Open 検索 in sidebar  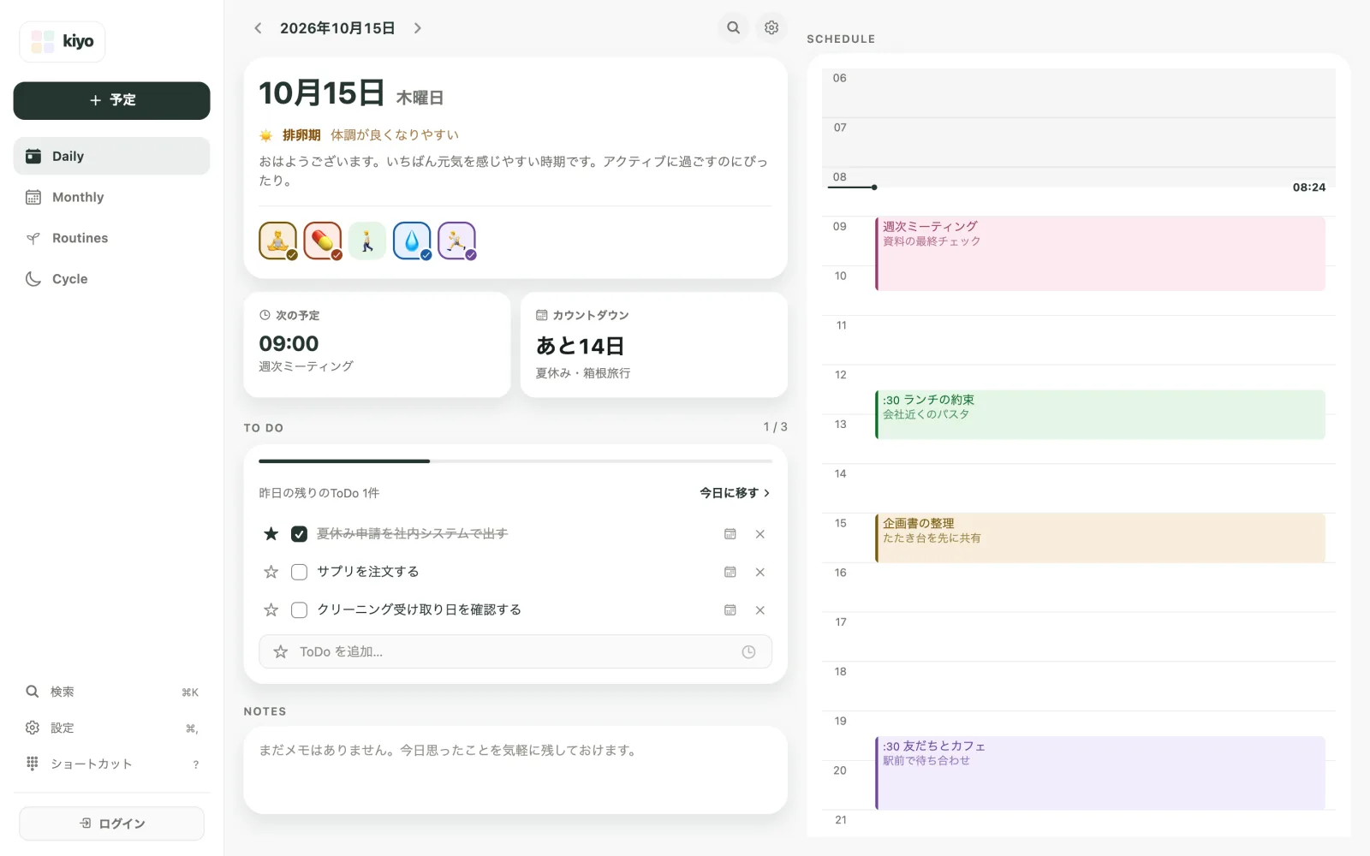(111, 692)
